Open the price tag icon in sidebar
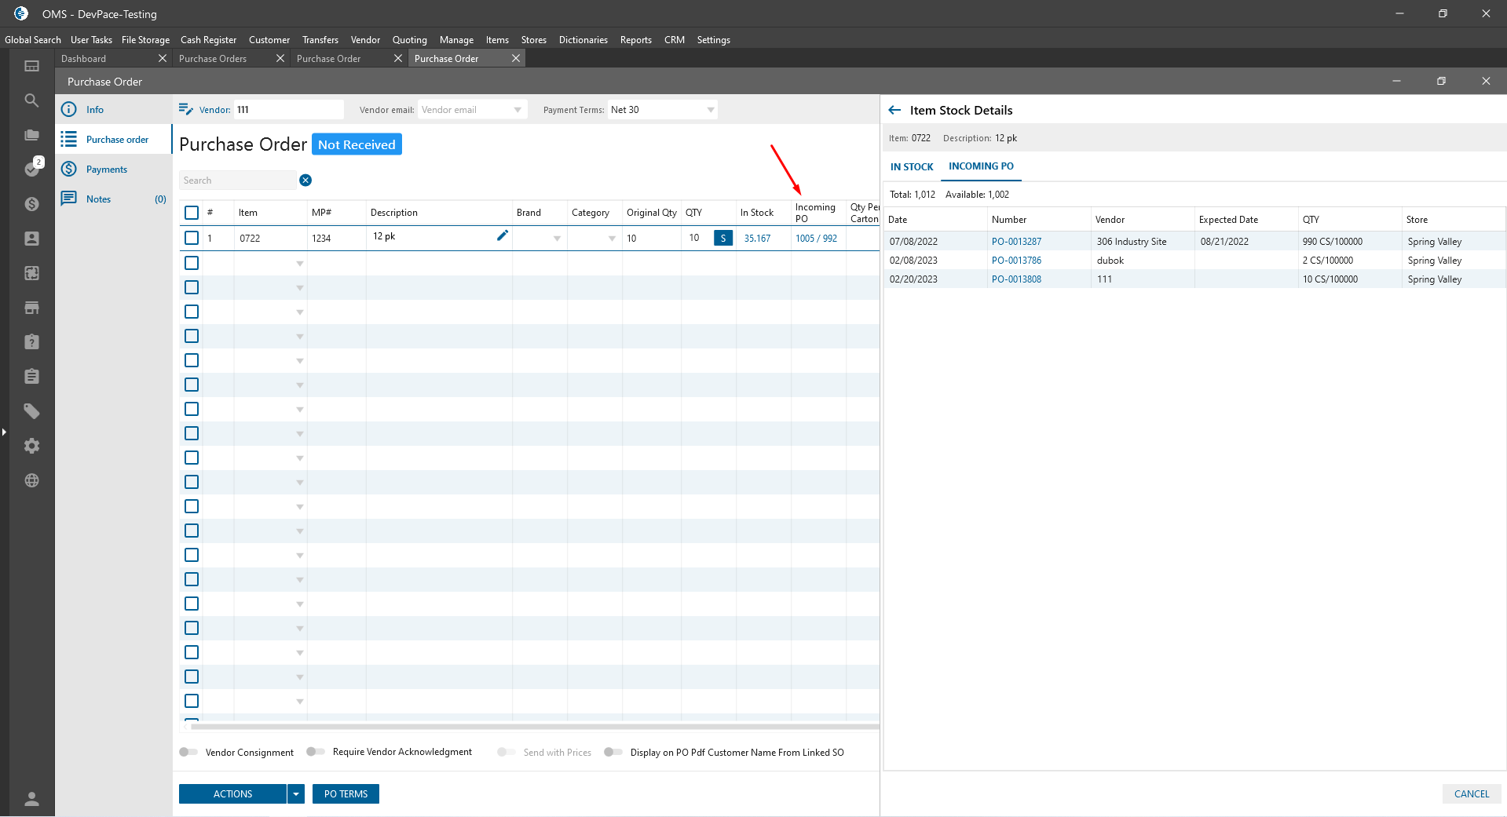Screen dimensions: 1507x817 tap(31, 411)
